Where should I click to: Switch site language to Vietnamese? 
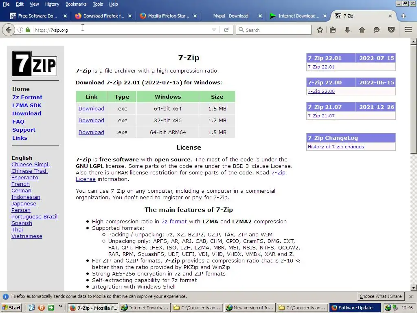pyautogui.click(x=26, y=236)
